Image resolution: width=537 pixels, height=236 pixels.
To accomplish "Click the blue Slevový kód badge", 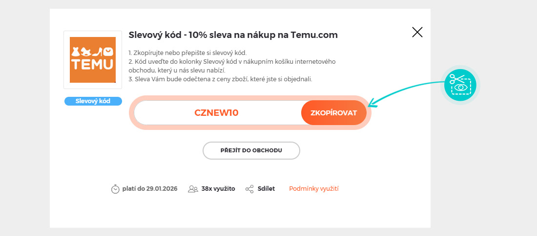I will pyautogui.click(x=93, y=101).
